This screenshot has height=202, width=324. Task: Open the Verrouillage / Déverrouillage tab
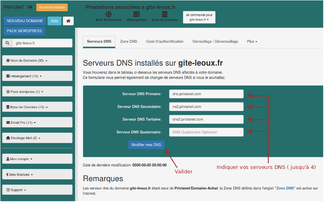(215, 42)
